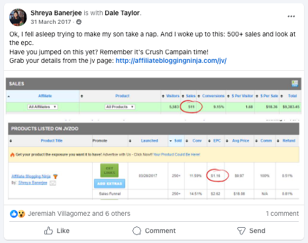Click the green Get Links button
The width and height of the screenshot is (308, 243).
(x=109, y=170)
